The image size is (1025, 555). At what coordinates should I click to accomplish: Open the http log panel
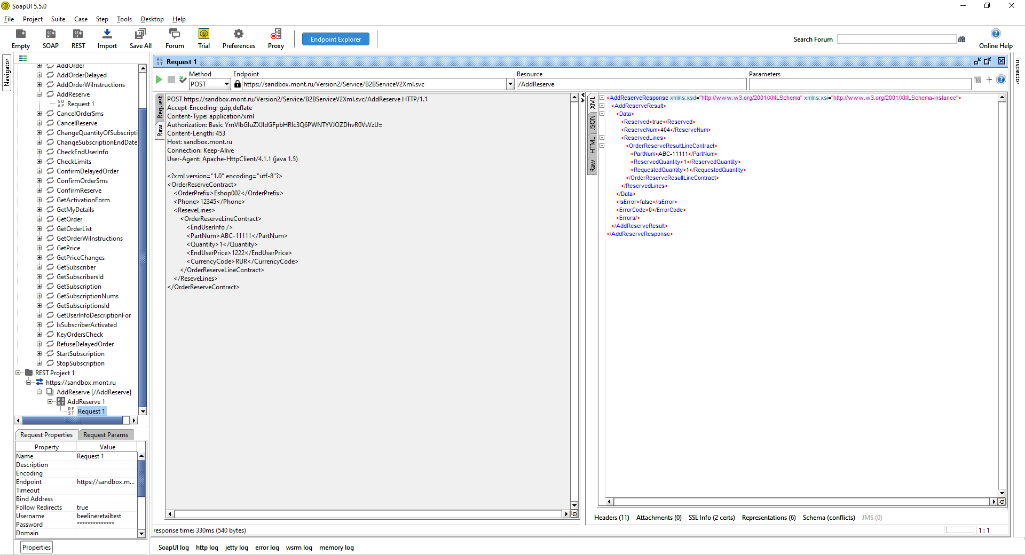coord(207,548)
